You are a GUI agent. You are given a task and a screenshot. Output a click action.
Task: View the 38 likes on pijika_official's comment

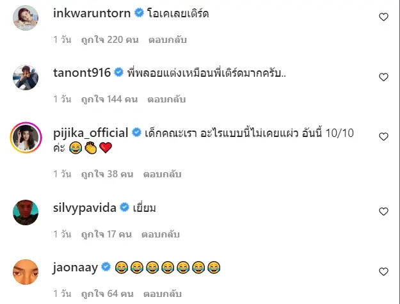107,174
